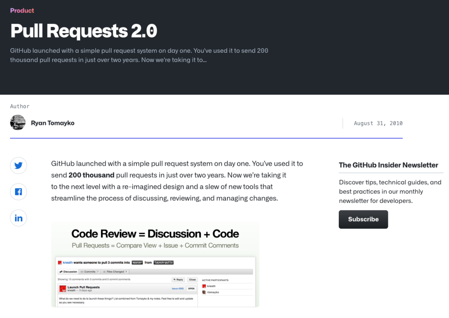Image resolution: width=449 pixels, height=318 pixels.
Task: Click the kneath username link
Action: 67,263
